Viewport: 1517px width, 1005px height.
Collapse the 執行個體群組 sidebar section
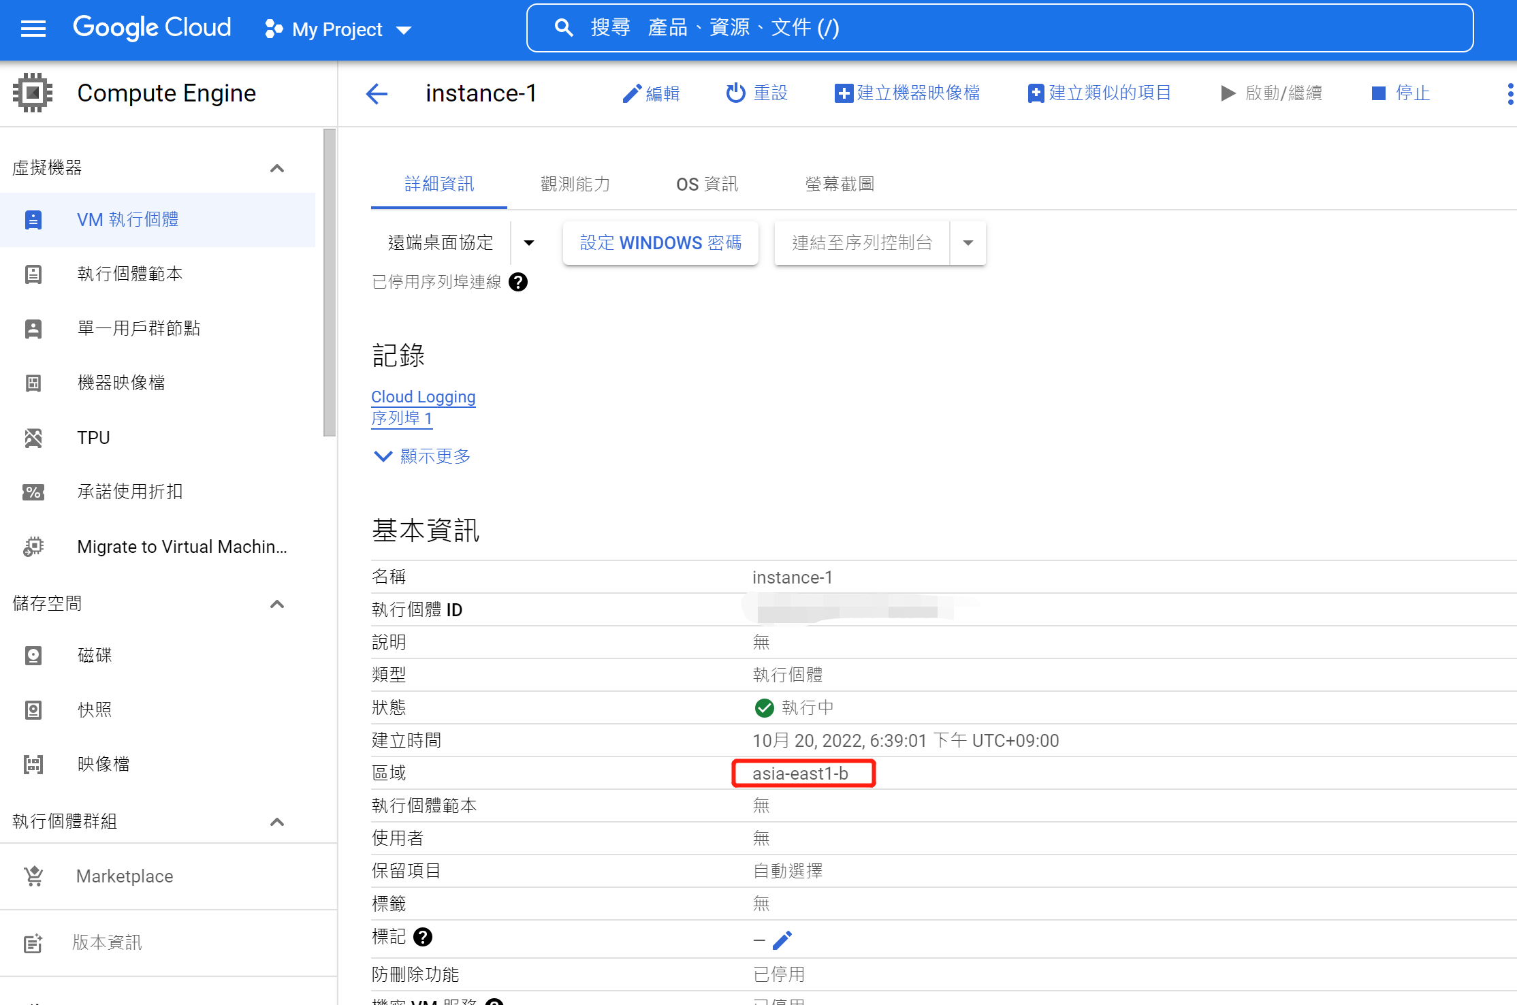[x=277, y=822]
